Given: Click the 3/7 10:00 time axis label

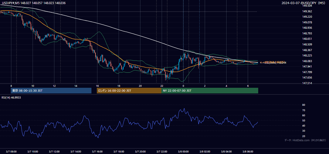Looking at the screenshot, I should coord(33,151).
